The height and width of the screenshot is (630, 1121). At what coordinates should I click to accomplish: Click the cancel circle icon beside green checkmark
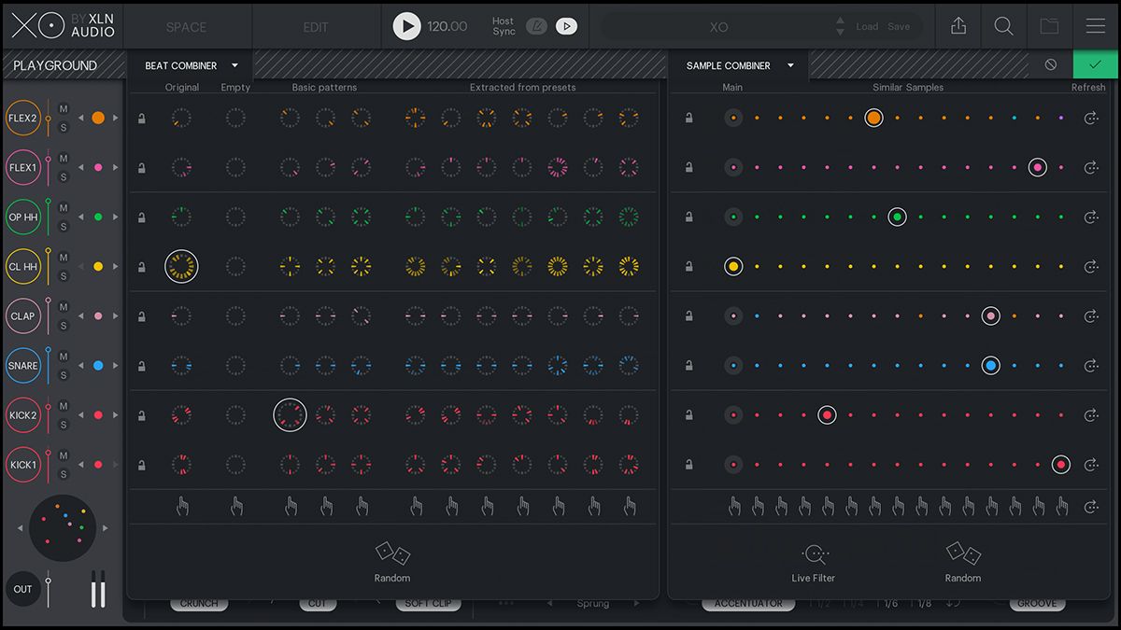pos(1051,65)
